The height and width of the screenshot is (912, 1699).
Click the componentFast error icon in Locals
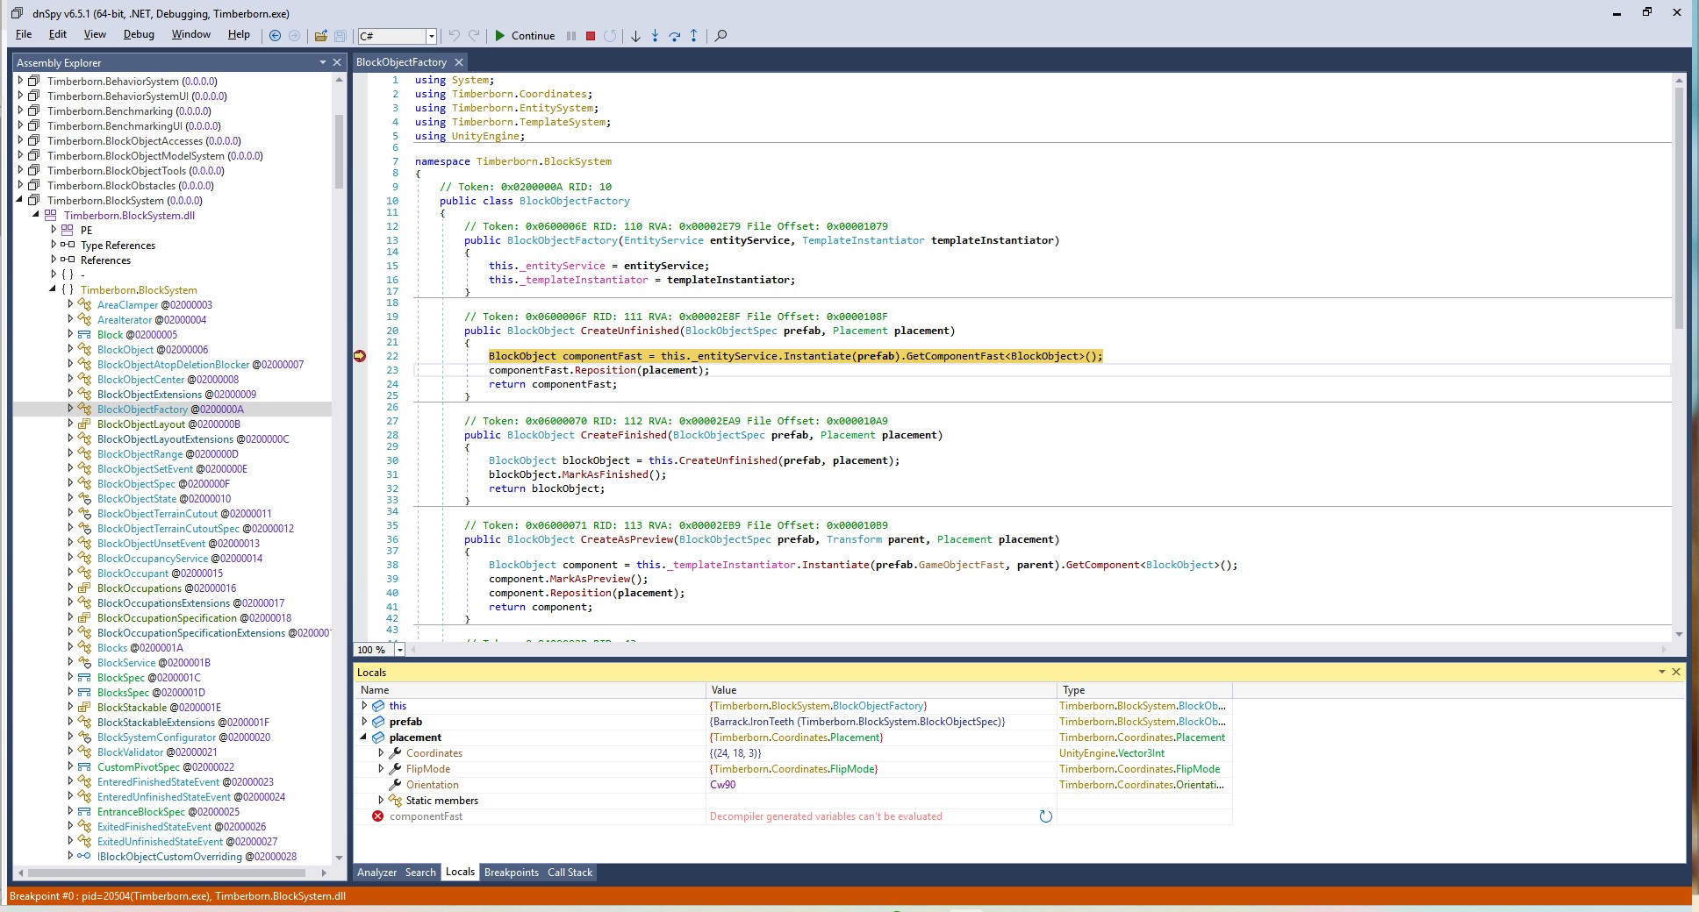tap(377, 816)
